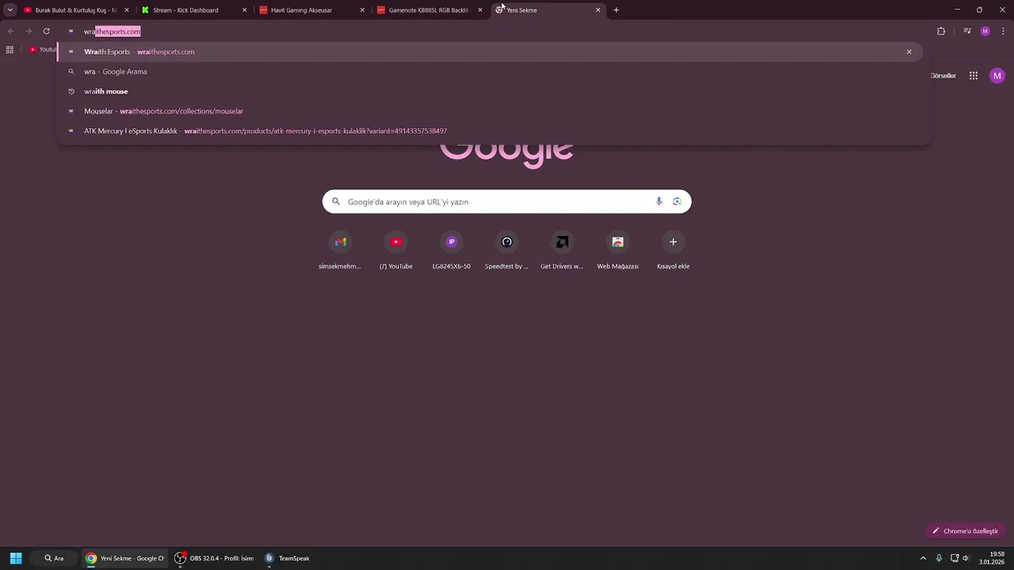Switch to Yeni Sekme - Google Chrome taskbar item
Screen dimensions: 1014x570
[x=125, y=558]
